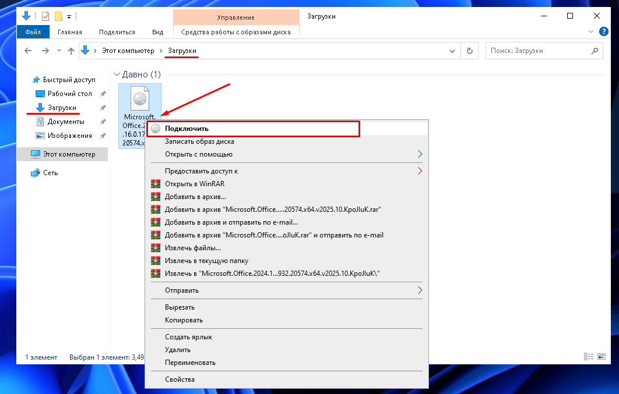The width and height of the screenshot is (619, 394).
Task: Click the pin icon next to Загрузки
Action: point(103,108)
